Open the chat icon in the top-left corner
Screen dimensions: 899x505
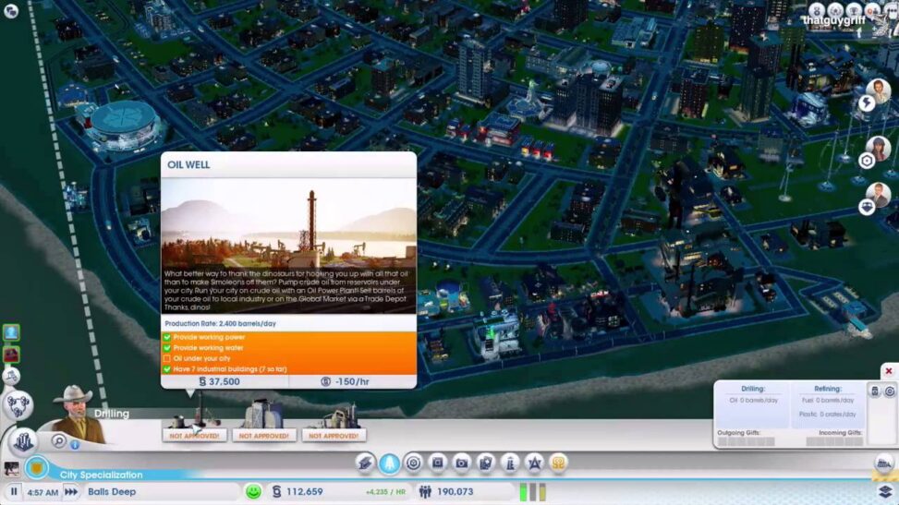click(x=11, y=11)
